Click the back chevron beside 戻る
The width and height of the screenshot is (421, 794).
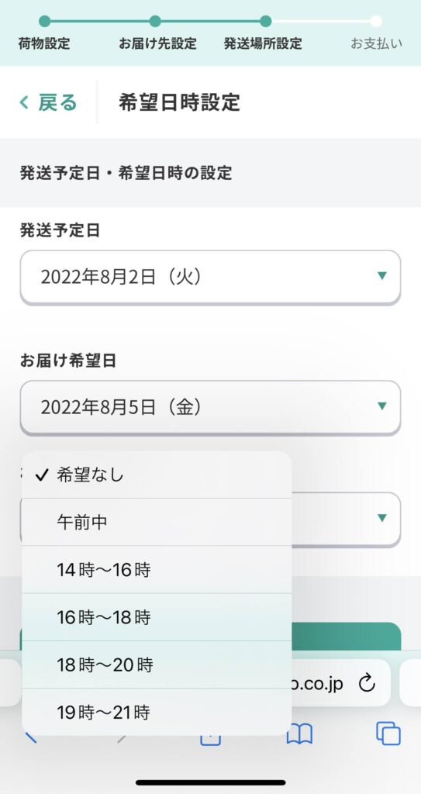tap(24, 102)
